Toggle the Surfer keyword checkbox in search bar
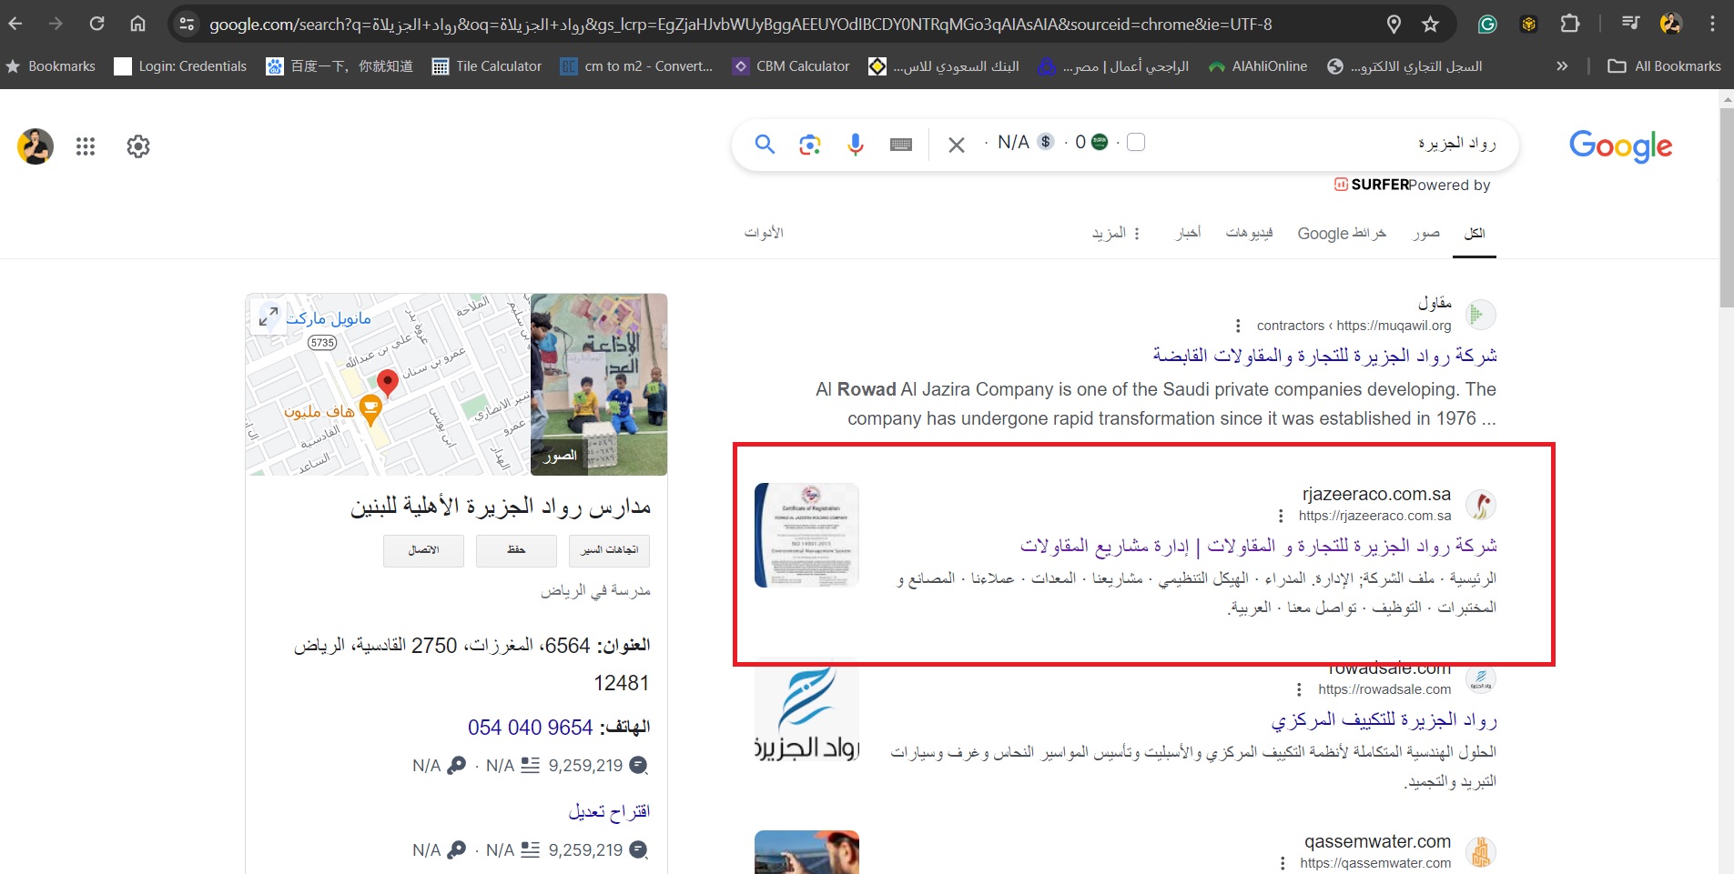Image resolution: width=1734 pixels, height=874 pixels. (x=1135, y=143)
